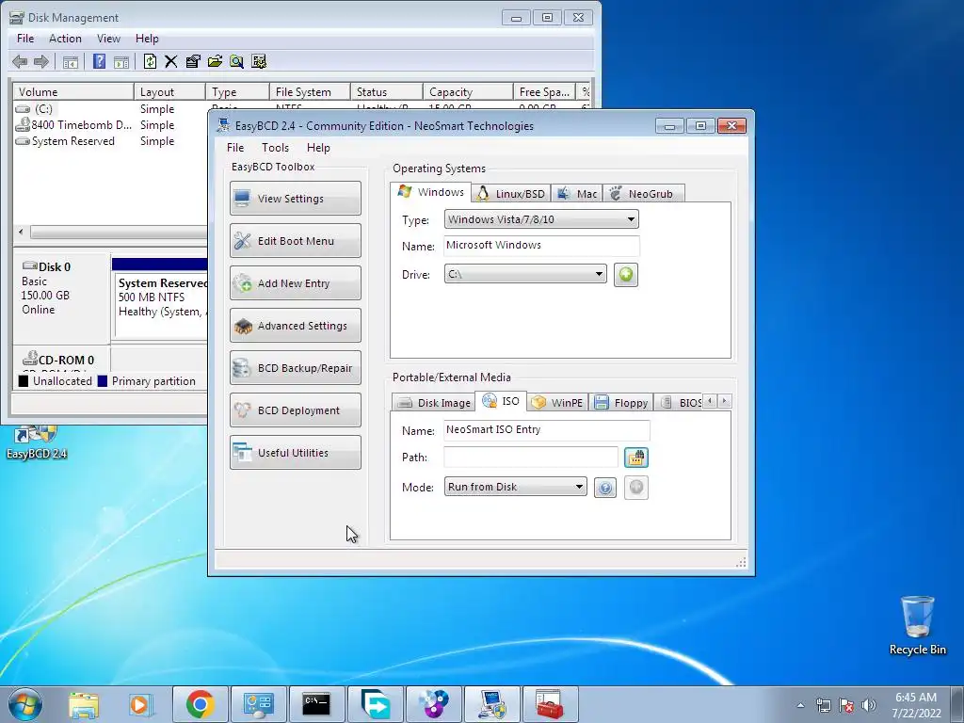The image size is (964, 723).
Task: Switch to the NeoGrub tab
Action: point(643,194)
